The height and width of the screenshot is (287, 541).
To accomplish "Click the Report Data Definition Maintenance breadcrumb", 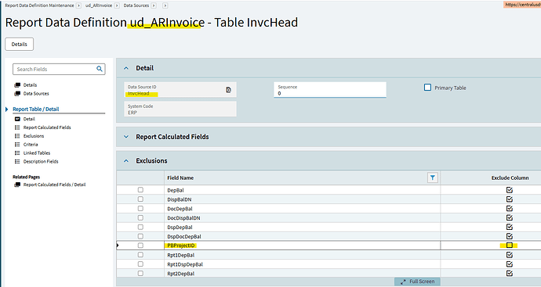I will (x=39, y=5).
